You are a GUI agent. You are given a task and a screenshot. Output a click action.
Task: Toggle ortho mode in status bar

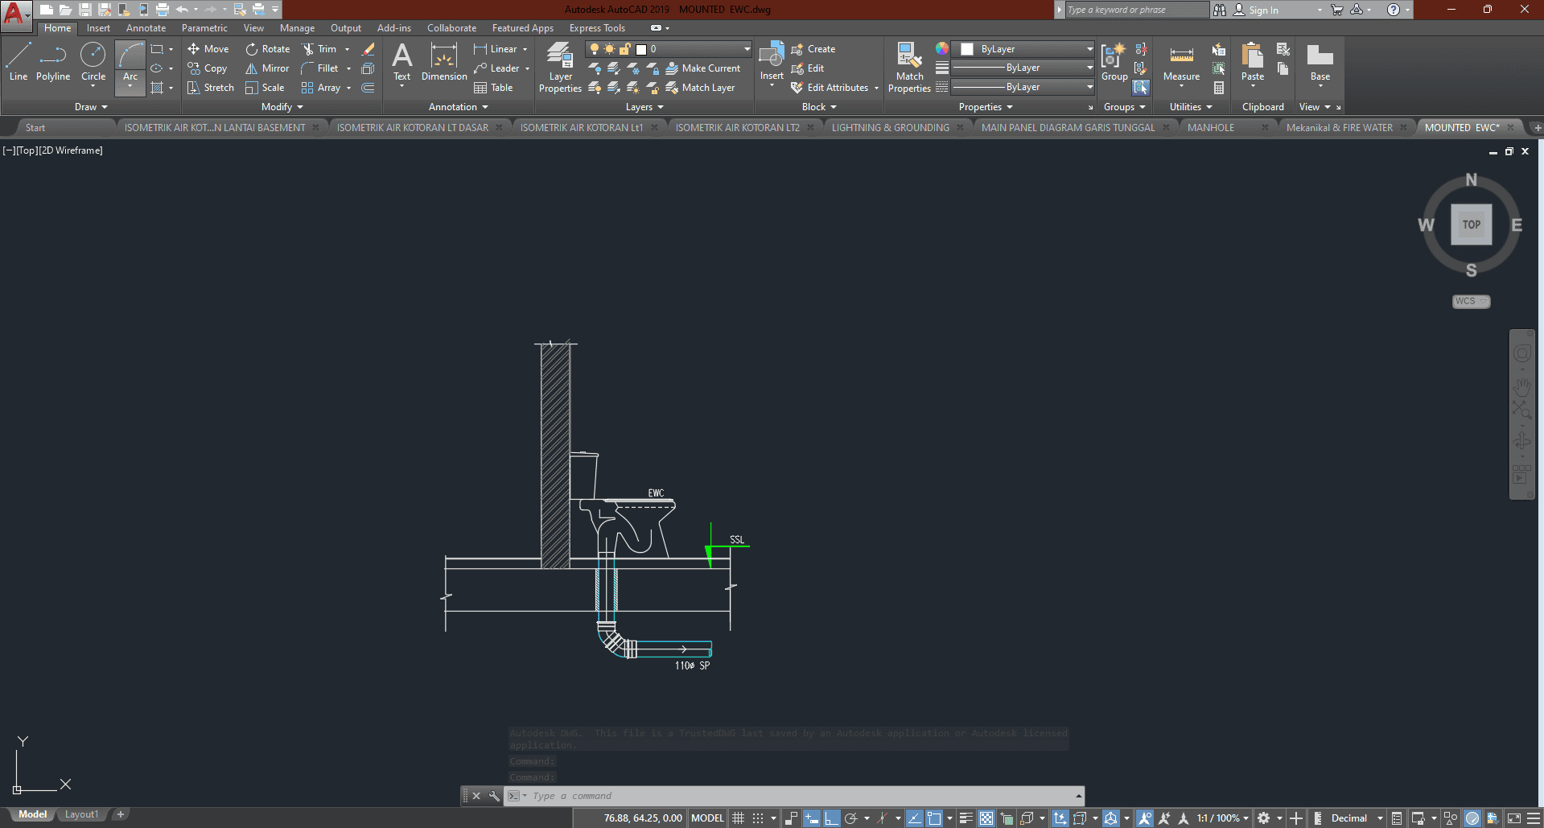point(831,818)
